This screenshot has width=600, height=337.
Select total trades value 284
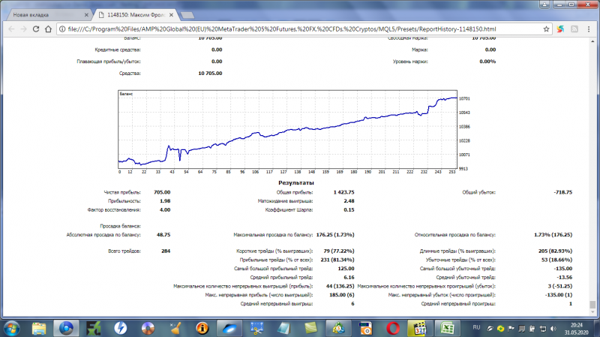[x=166, y=251]
